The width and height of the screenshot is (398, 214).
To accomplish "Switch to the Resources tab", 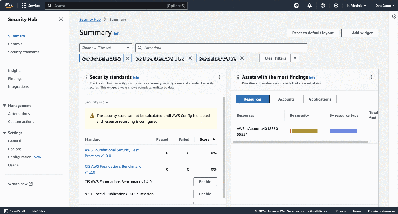I will pyautogui.click(x=253, y=99).
